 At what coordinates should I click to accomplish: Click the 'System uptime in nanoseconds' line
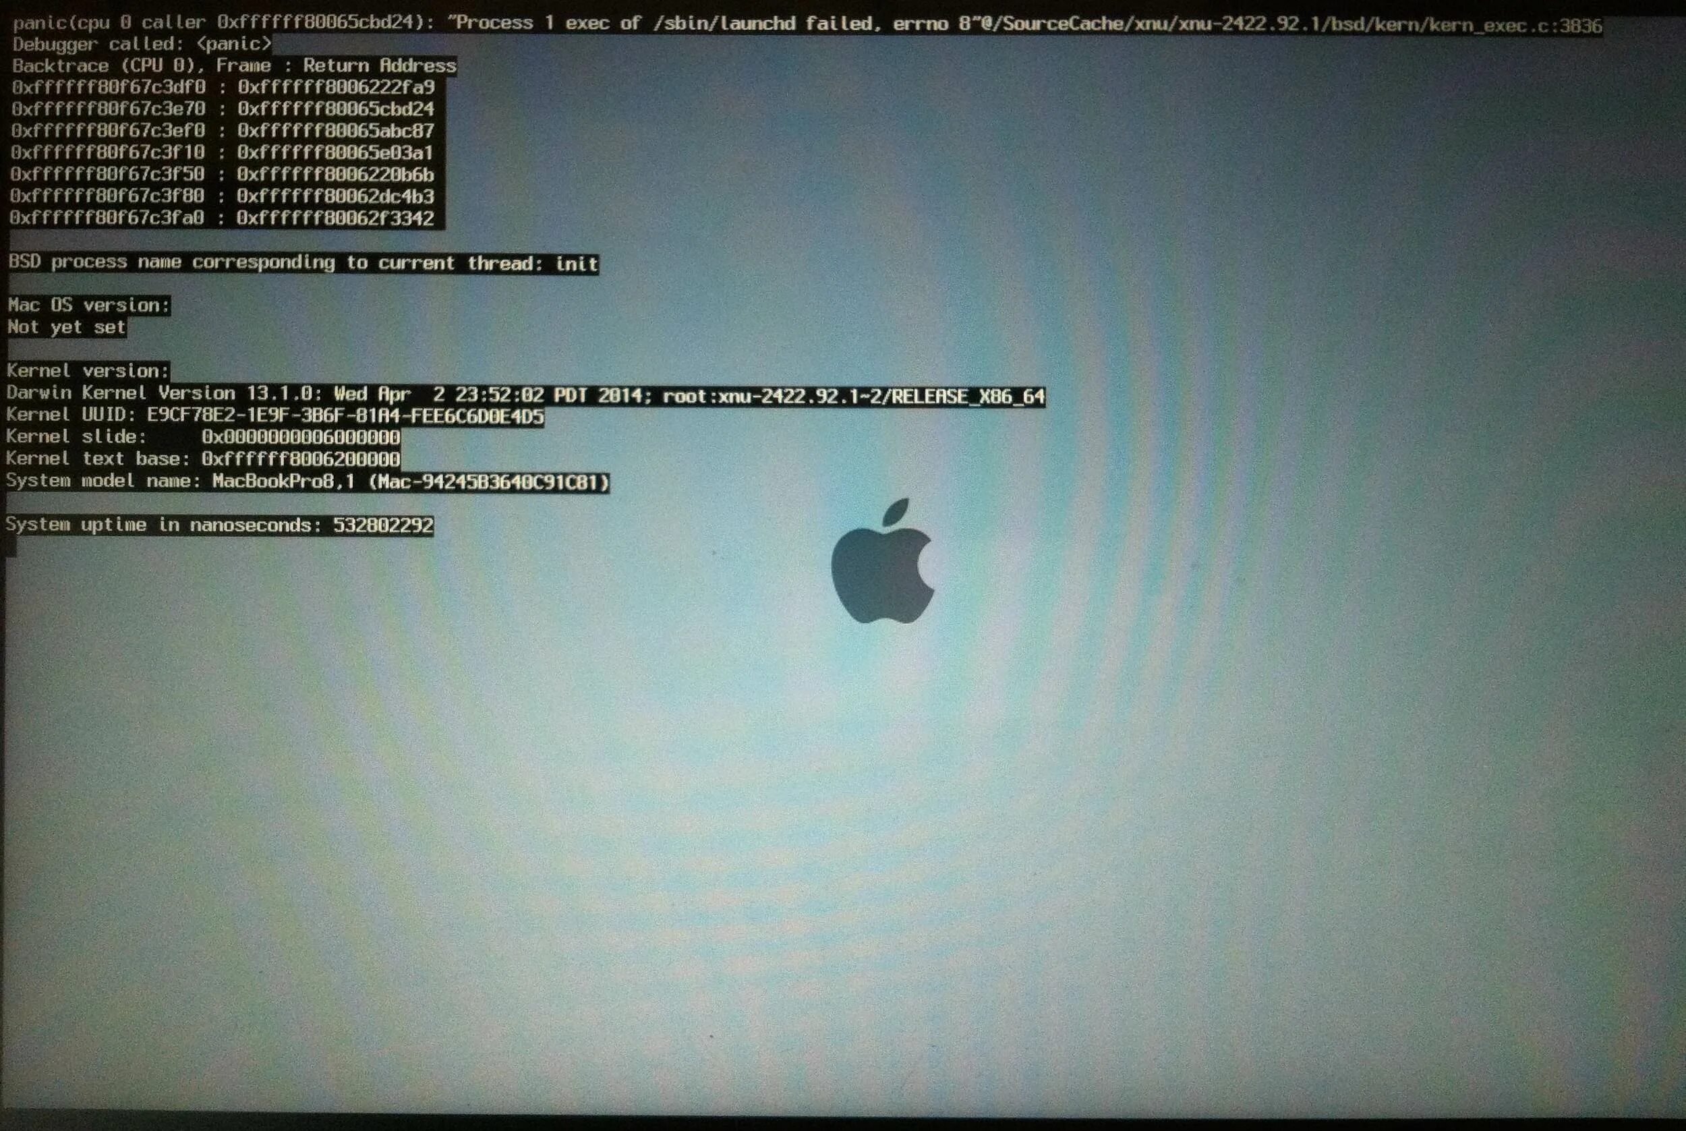pyautogui.click(x=220, y=525)
